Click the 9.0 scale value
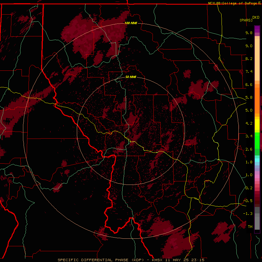 point(249,46)
